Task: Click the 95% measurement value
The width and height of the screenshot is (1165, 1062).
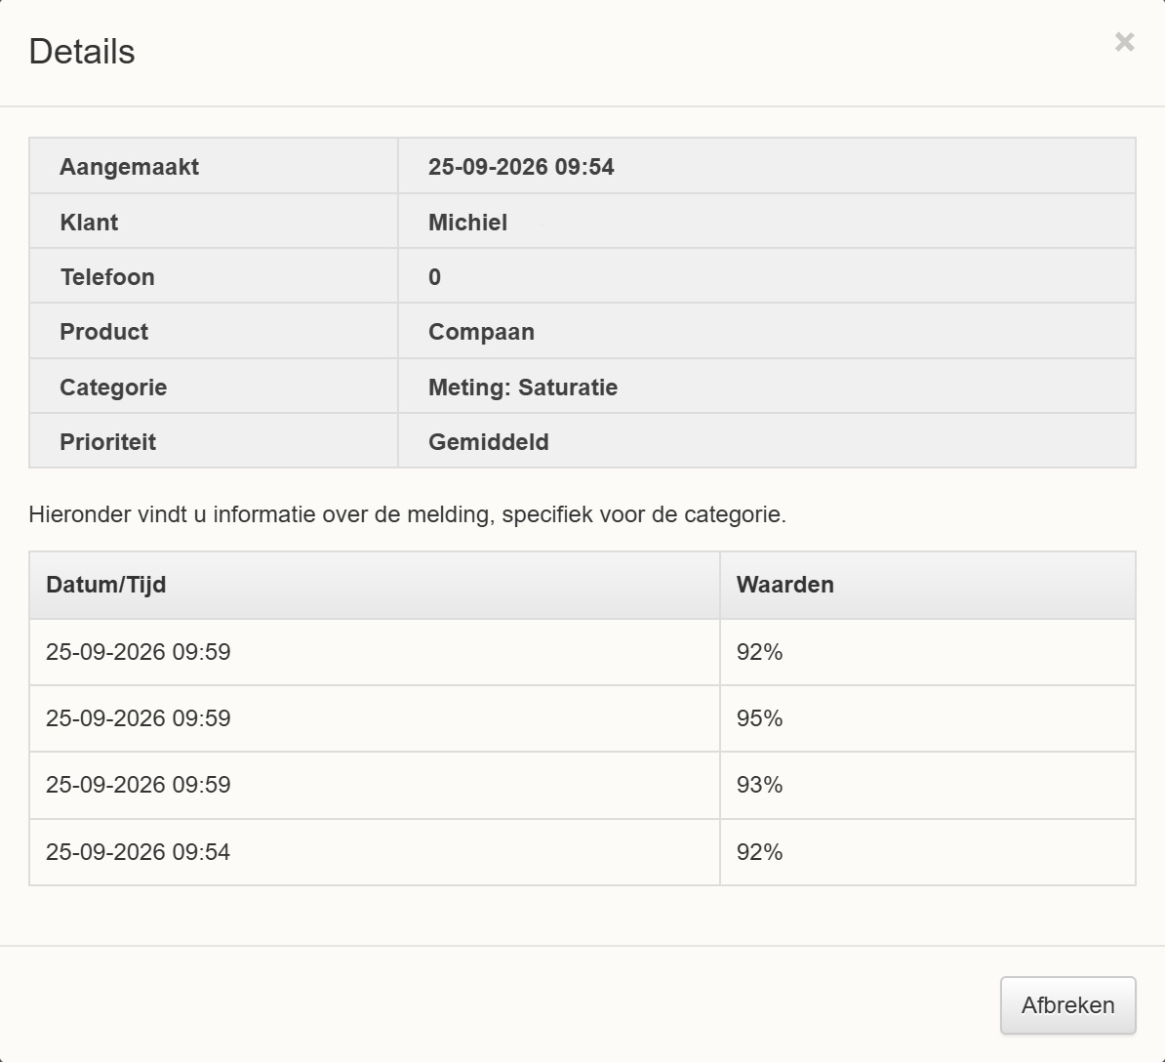Action: (759, 717)
